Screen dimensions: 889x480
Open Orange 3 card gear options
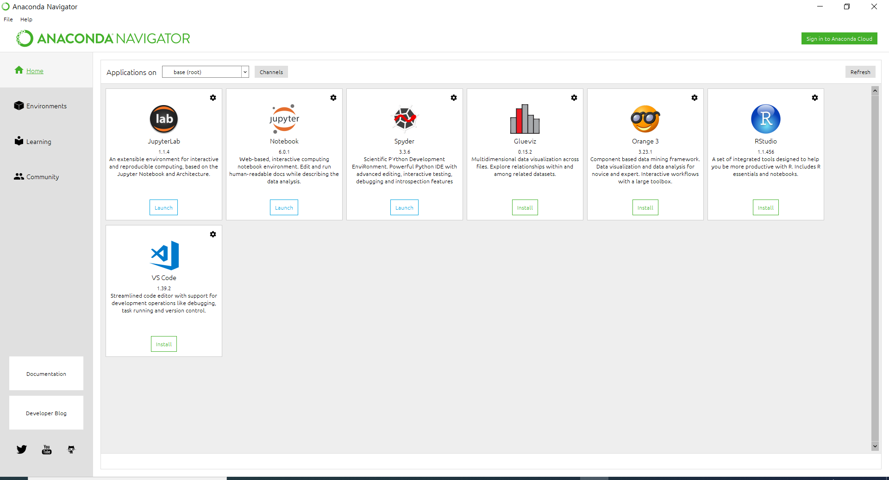click(x=695, y=98)
